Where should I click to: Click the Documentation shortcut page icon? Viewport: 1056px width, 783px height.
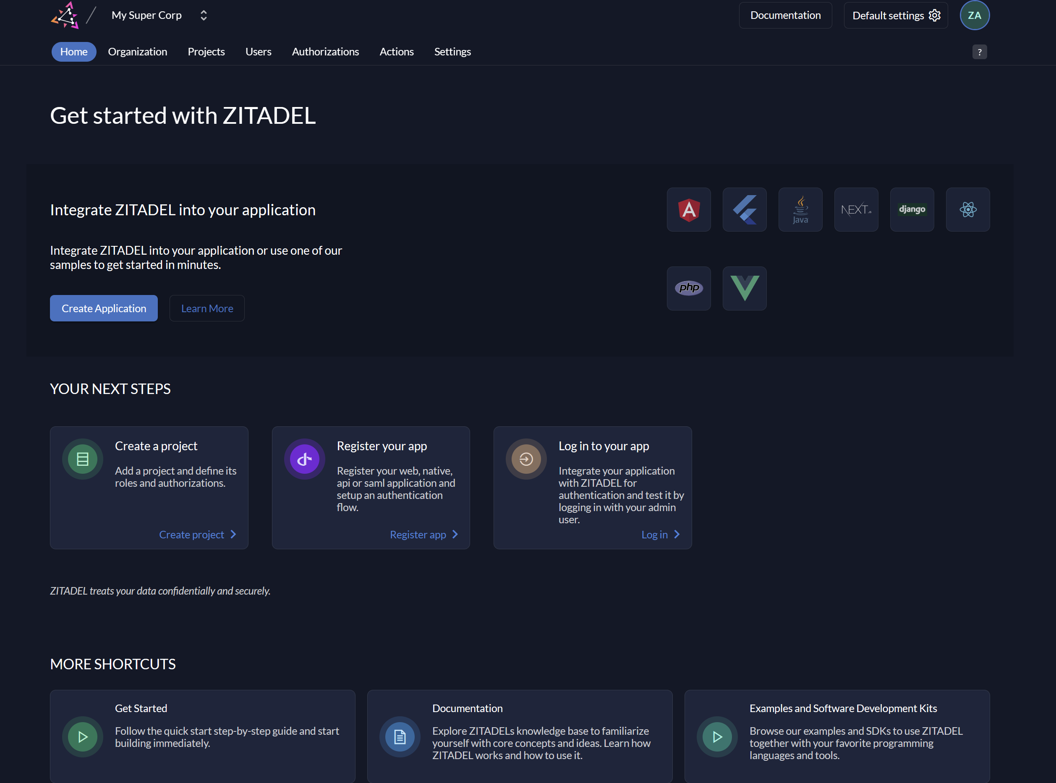tap(400, 736)
